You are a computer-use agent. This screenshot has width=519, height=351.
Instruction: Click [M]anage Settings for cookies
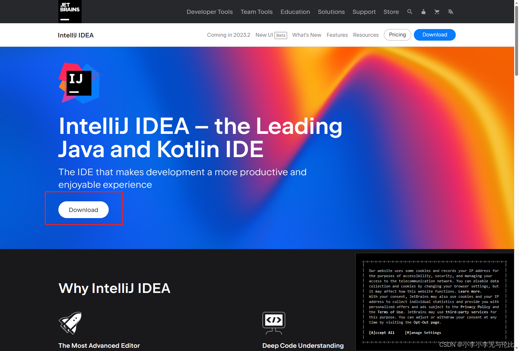[423, 333]
